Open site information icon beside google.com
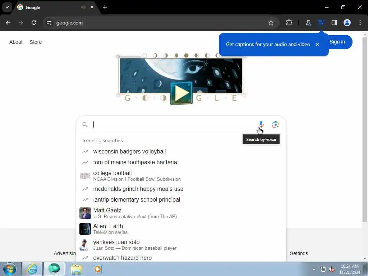This screenshot has width=368, height=276. pyautogui.click(x=49, y=23)
